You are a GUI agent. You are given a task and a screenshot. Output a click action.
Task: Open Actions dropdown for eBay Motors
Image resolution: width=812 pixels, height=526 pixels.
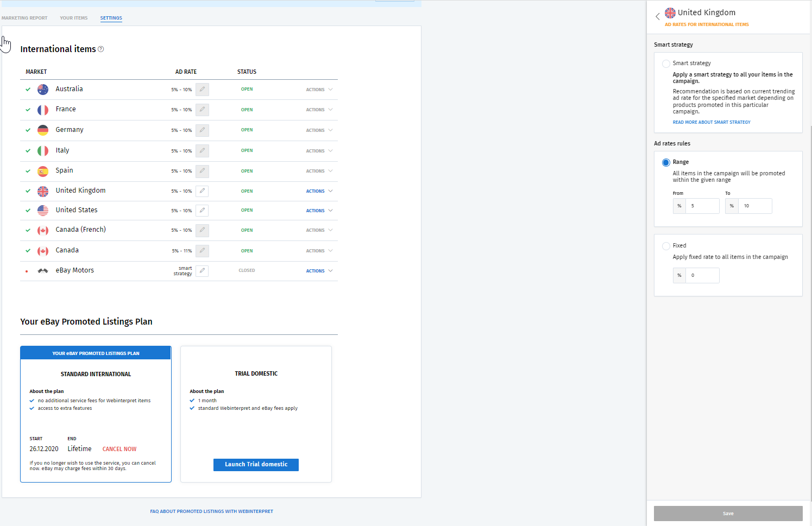[x=319, y=271]
